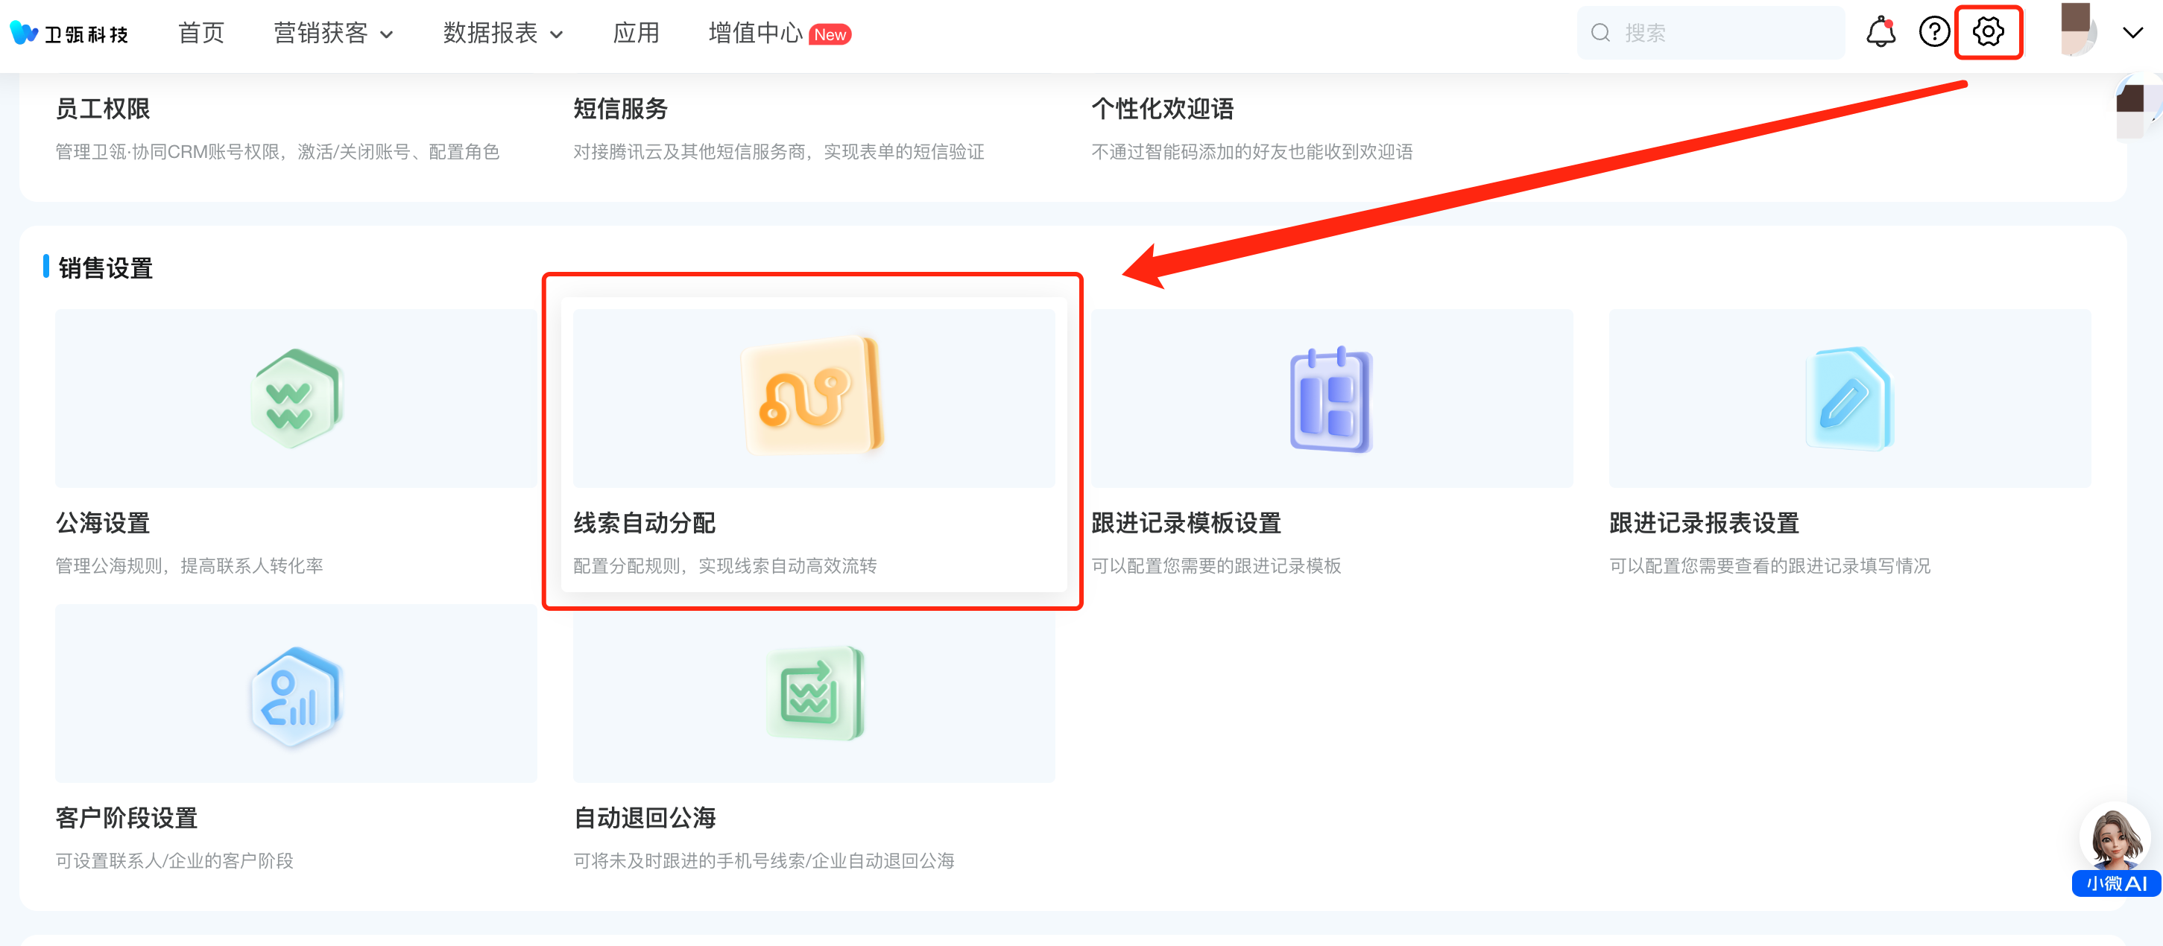Click the 卫瓴科技 logo
Viewport: 2163px width, 946px height.
tap(69, 34)
